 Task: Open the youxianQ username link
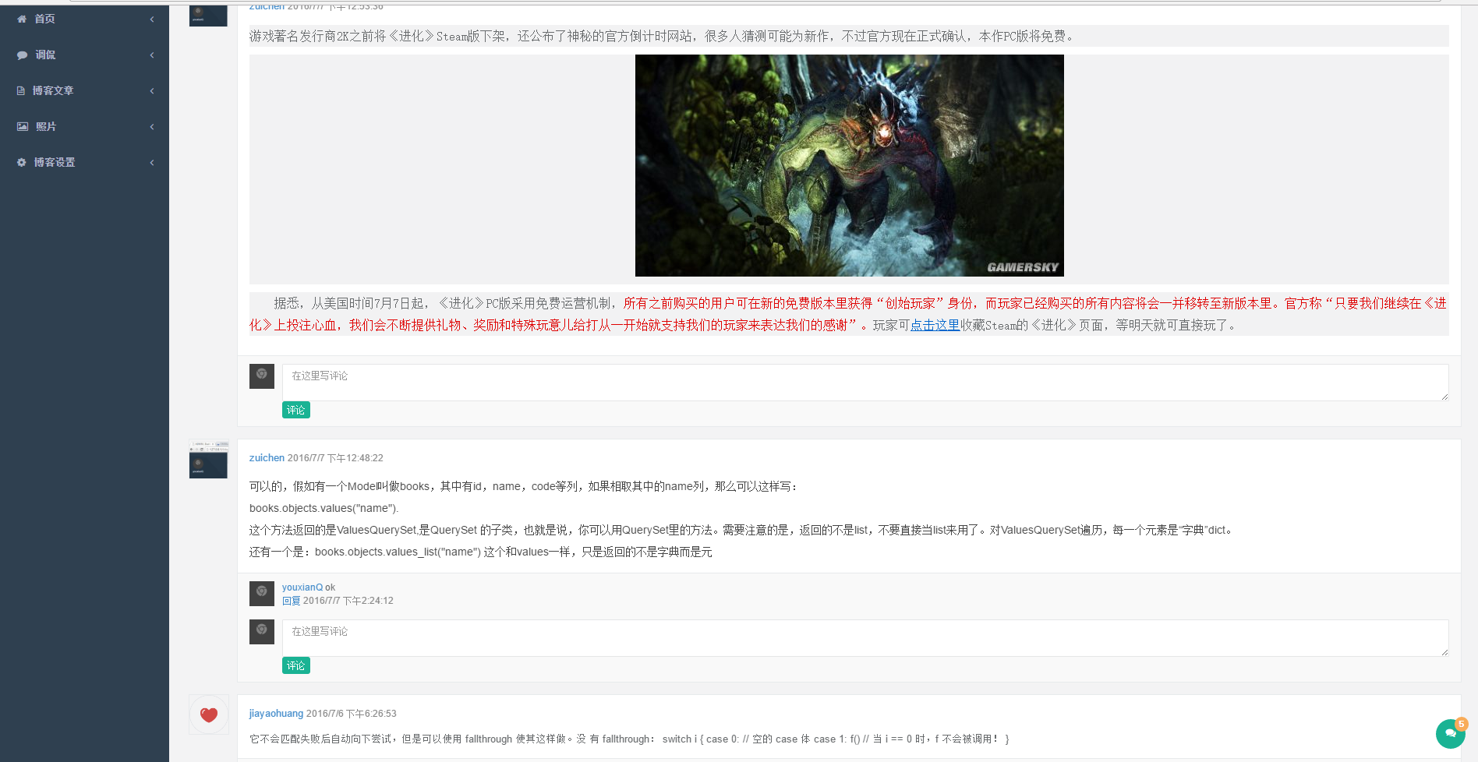pyautogui.click(x=302, y=587)
